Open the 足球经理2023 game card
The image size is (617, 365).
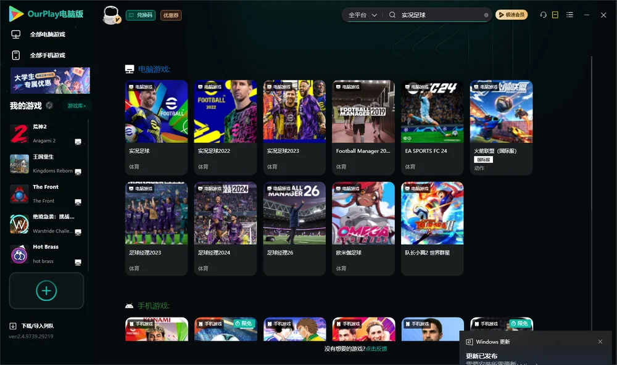click(x=156, y=229)
